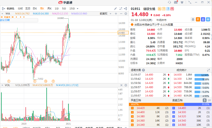Collapse the VOL indicator row arrow
Viewport: 212px width, 128px height.
(x=2, y=85)
